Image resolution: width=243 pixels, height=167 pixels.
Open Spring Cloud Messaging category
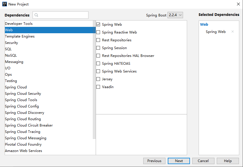click(49, 138)
